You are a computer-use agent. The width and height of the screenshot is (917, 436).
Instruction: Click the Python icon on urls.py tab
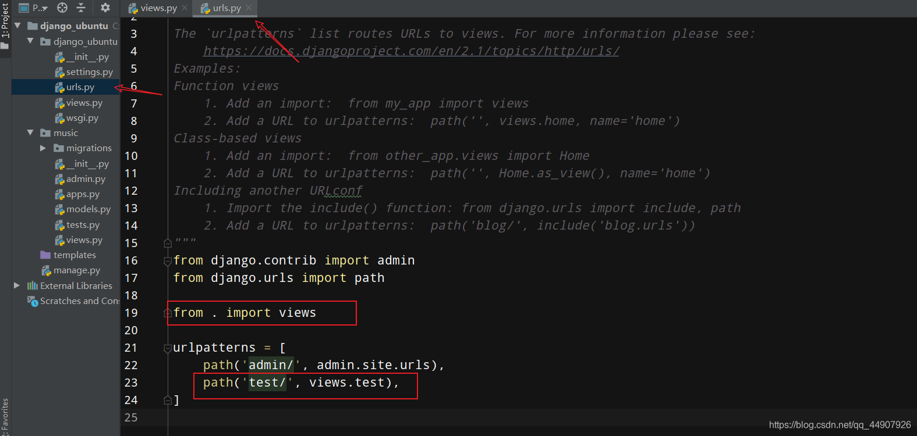tap(205, 8)
